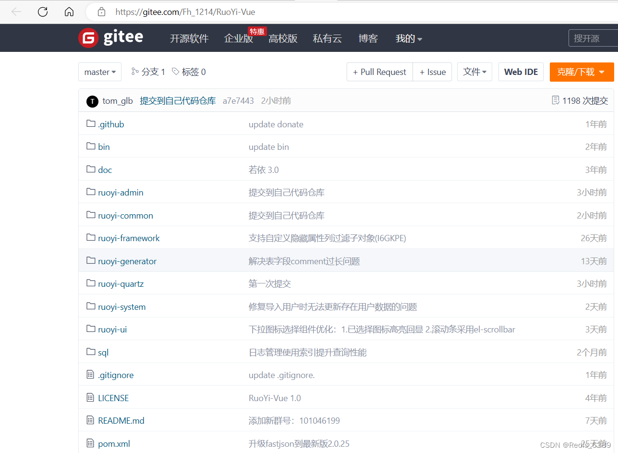Viewport: 618px width, 453px height.
Task: Open the ruoyi-ui folder name
Action: [112, 330]
